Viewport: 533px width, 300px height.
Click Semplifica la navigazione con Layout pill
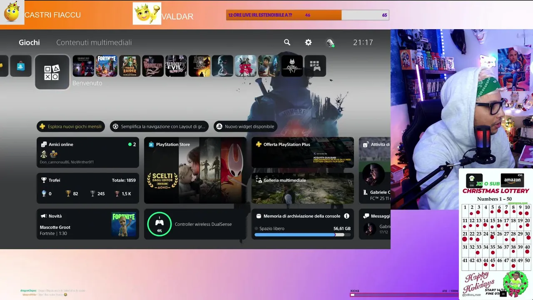pyautogui.click(x=159, y=126)
